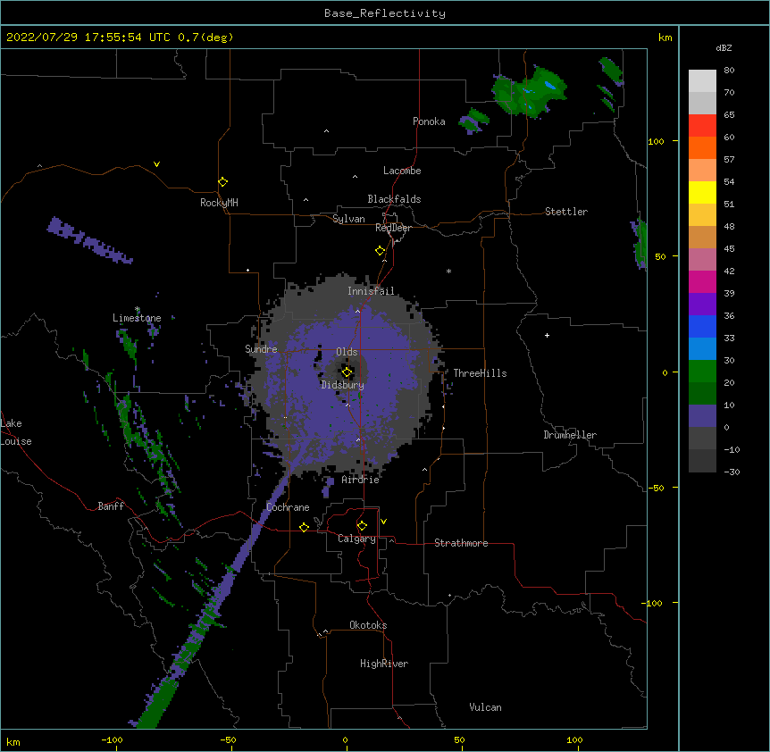This screenshot has height=752, width=770.
Task: Click the Olds label
Action: [347, 352]
